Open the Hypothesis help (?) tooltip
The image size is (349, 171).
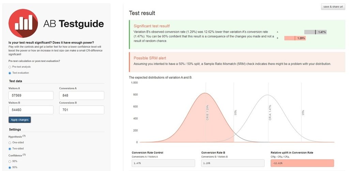click(24, 136)
